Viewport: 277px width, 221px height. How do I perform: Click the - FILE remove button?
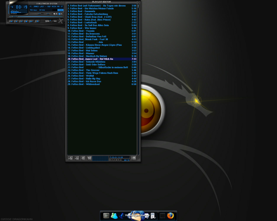pos(77,158)
